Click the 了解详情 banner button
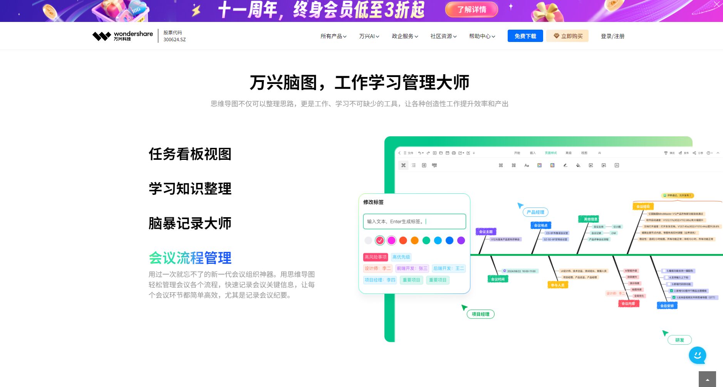The image size is (723, 387). coord(471,10)
